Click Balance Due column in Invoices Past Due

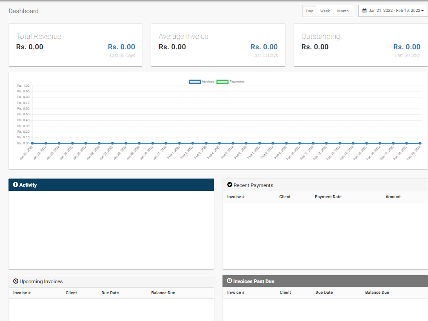click(377, 292)
